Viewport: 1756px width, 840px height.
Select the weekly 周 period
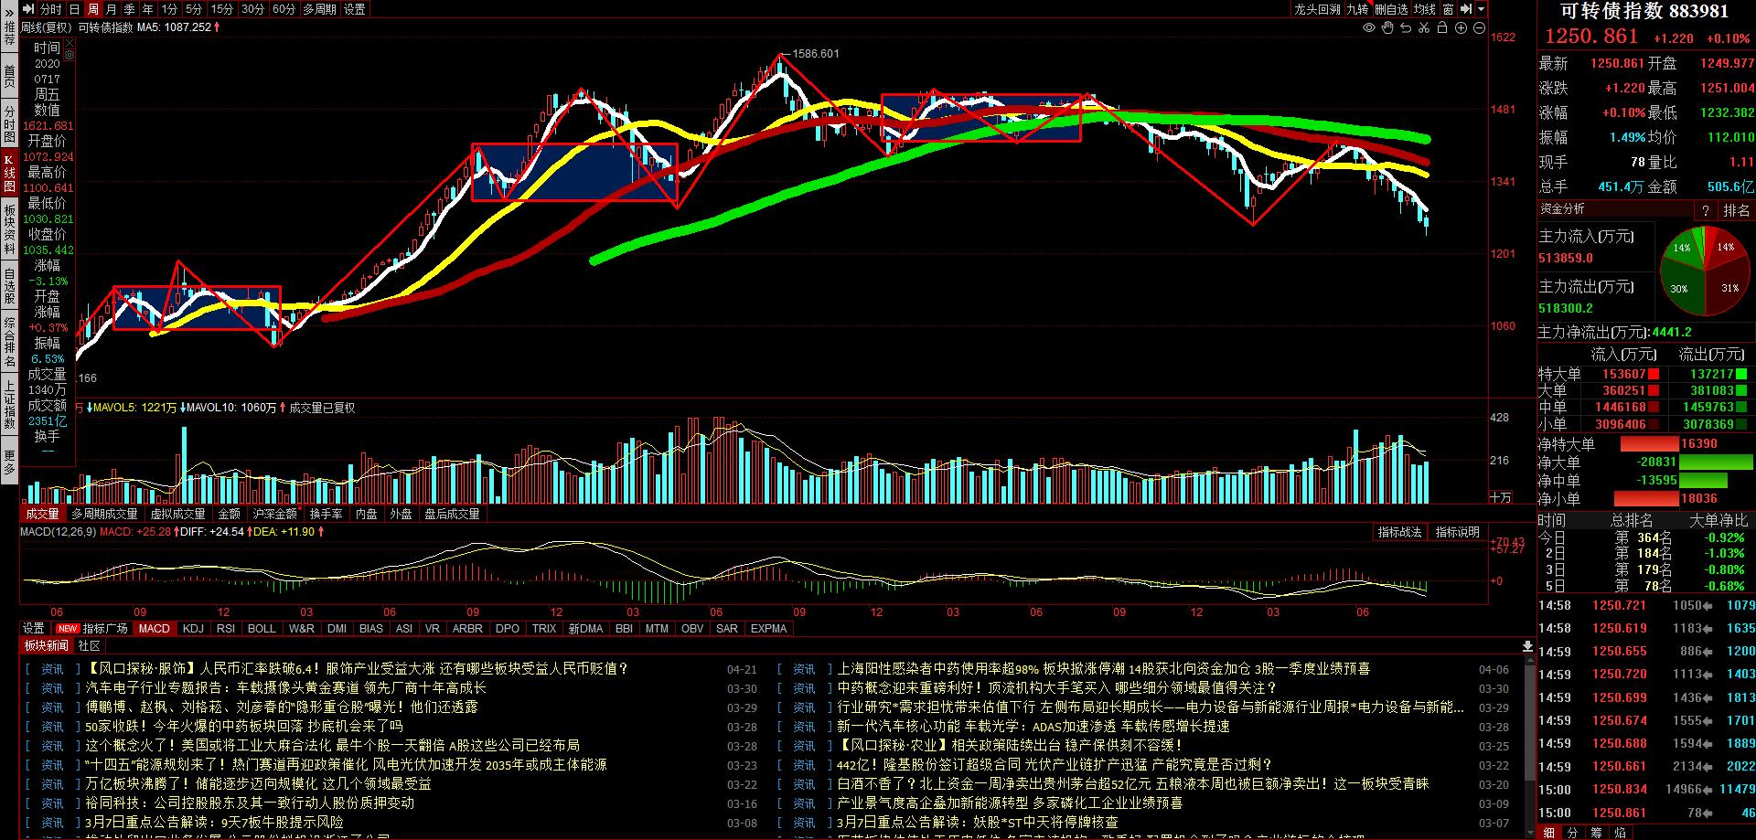pyautogui.click(x=92, y=9)
